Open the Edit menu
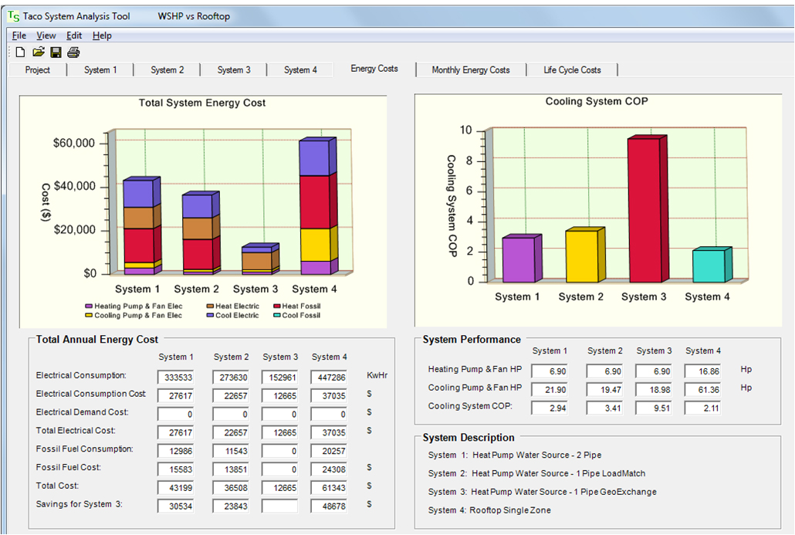 pos(74,36)
